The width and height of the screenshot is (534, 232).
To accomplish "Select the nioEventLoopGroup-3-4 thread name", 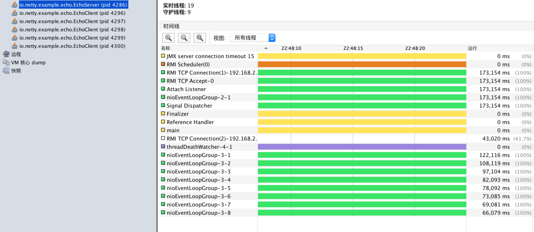I will [x=199, y=180].
